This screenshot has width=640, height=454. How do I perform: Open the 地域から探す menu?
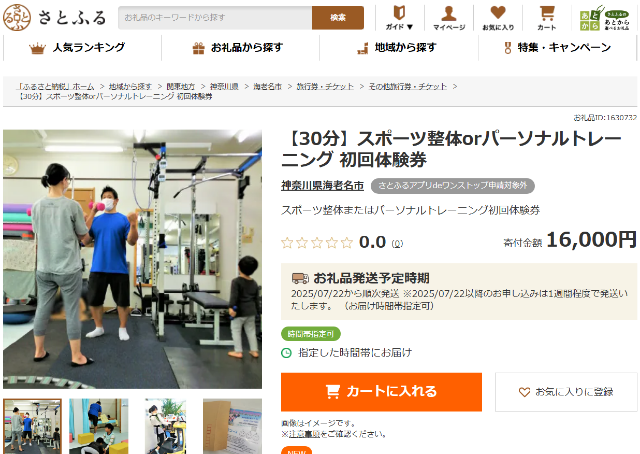pos(399,48)
